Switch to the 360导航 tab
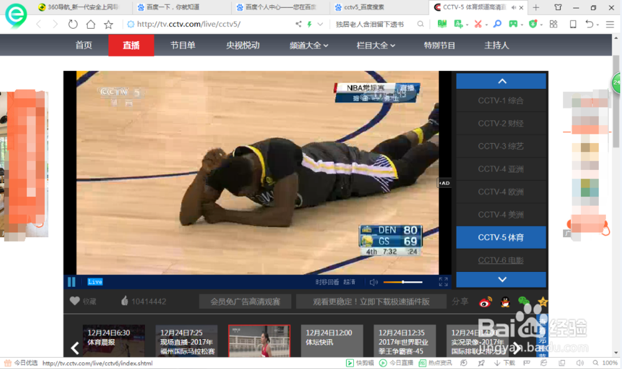The width and height of the screenshot is (622, 369). coord(82,7)
